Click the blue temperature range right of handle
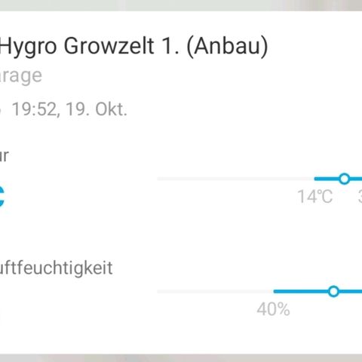362x362 pixels. [356, 179]
